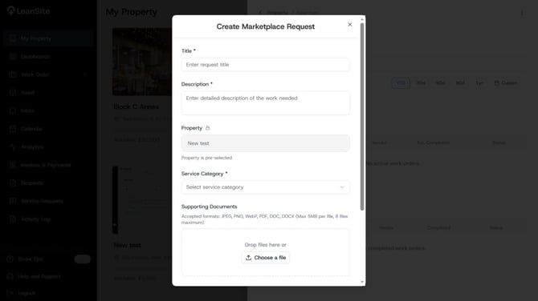
Task: Click the Logout icon
Action: click(x=10, y=293)
